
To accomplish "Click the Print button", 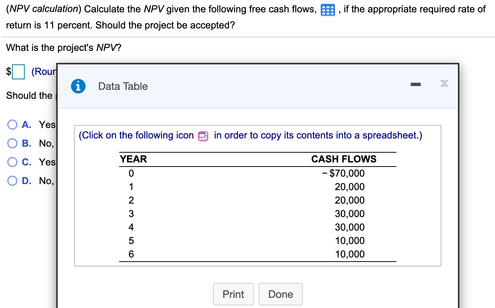I will pyautogui.click(x=233, y=294).
